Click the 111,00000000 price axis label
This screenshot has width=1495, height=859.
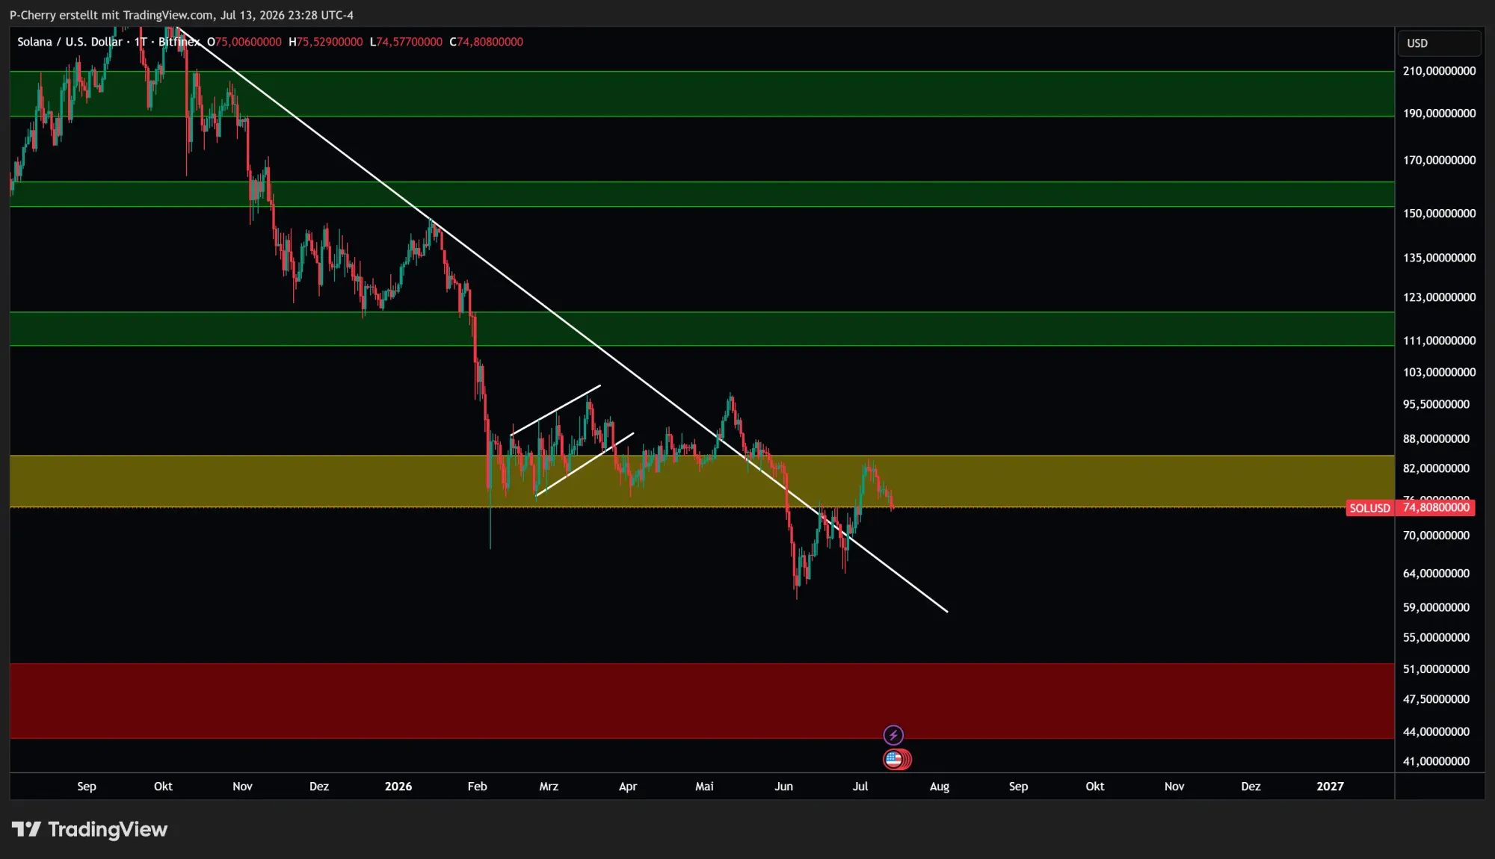[1439, 341]
